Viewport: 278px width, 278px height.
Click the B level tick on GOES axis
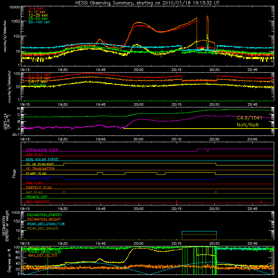[x=19, y=122]
